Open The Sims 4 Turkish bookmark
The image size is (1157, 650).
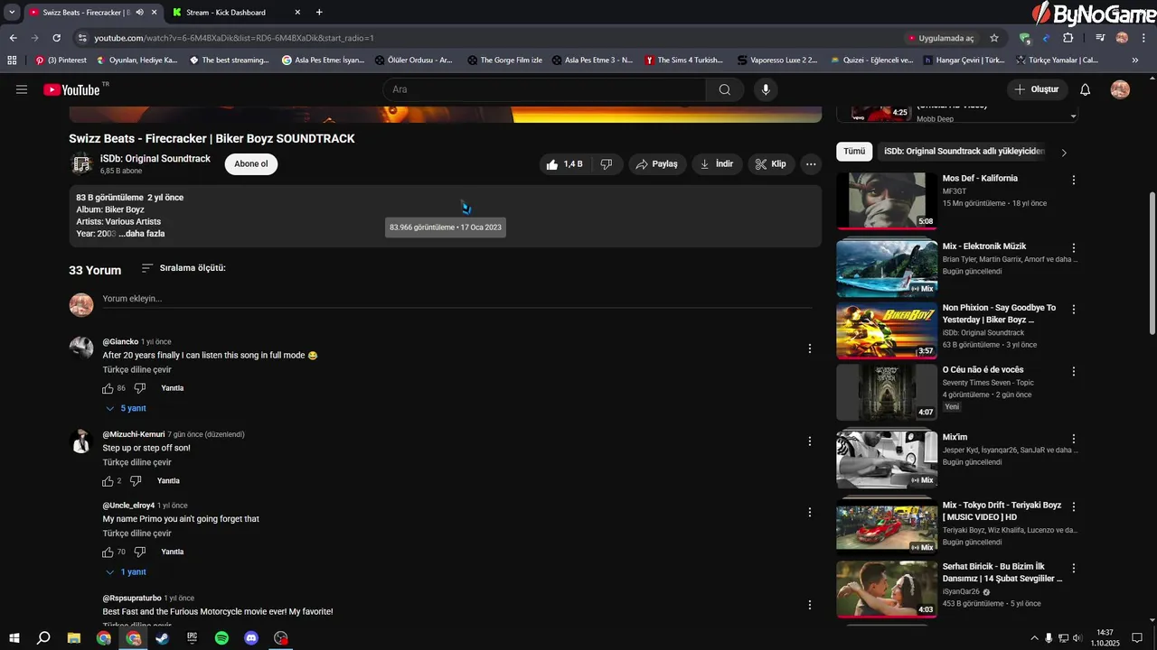click(x=684, y=60)
